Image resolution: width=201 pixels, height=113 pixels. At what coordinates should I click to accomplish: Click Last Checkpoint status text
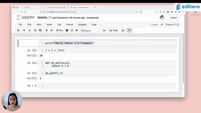pyautogui.click(x=68, y=18)
